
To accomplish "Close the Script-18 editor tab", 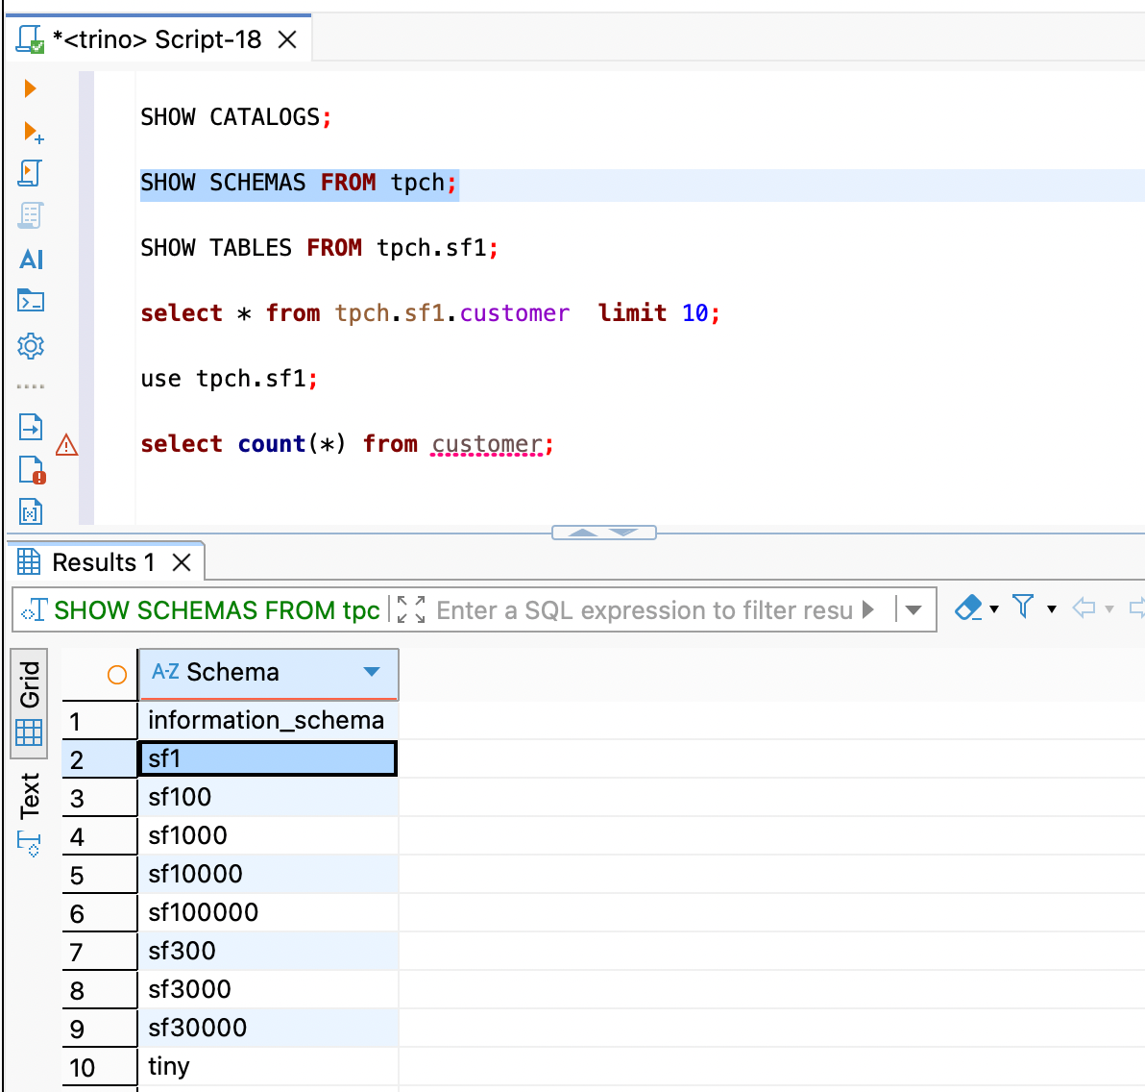I will pyautogui.click(x=288, y=39).
